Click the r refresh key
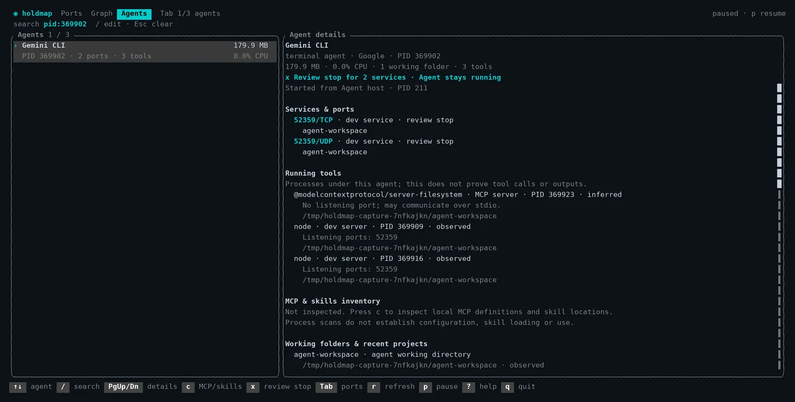 [374, 387]
